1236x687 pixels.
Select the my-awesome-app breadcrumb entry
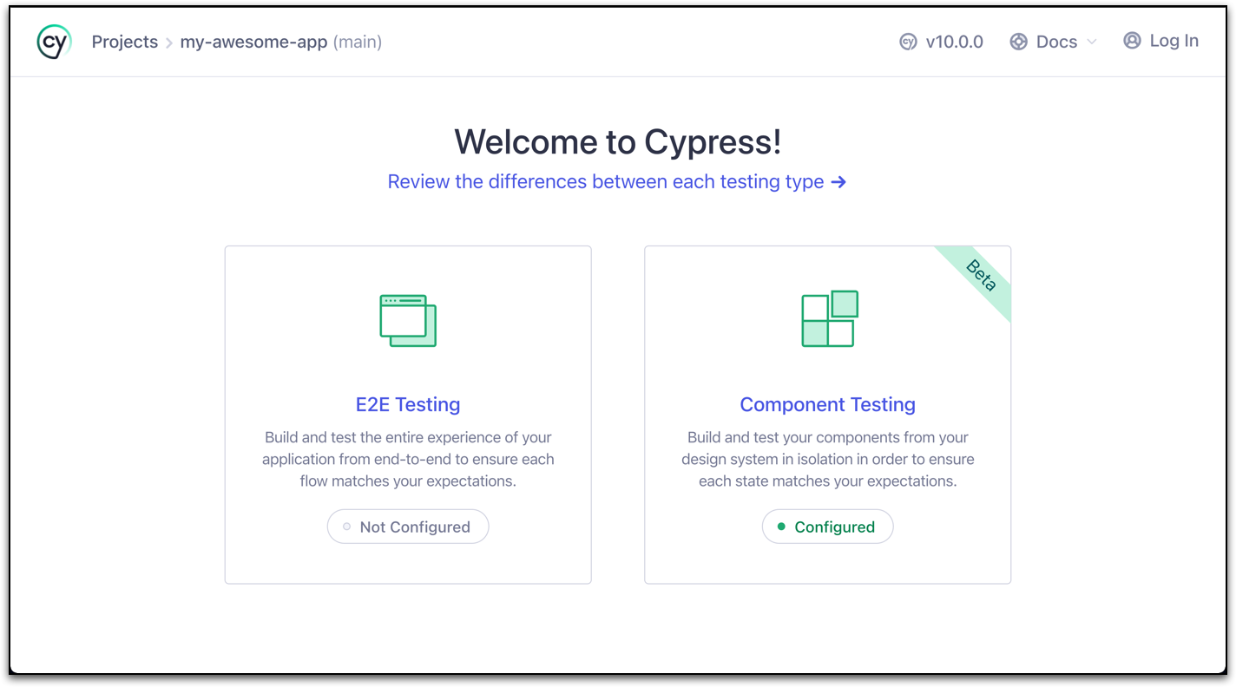pyautogui.click(x=253, y=41)
